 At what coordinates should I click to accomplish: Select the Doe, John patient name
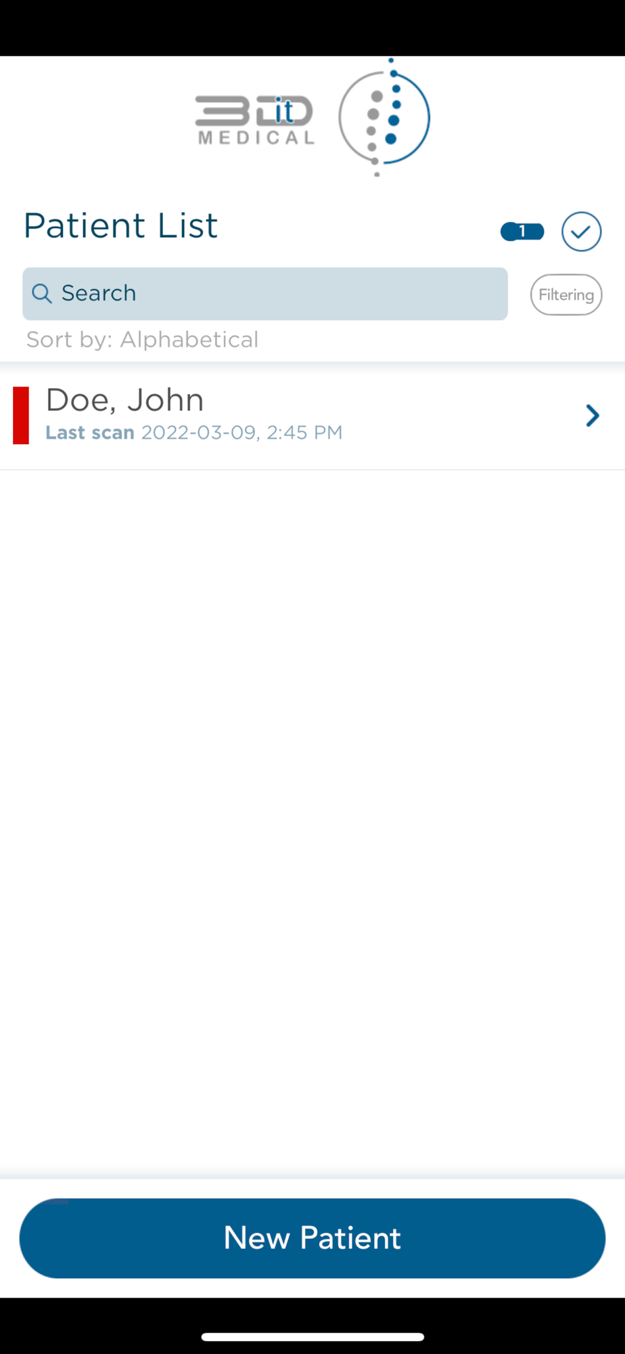click(x=124, y=399)
